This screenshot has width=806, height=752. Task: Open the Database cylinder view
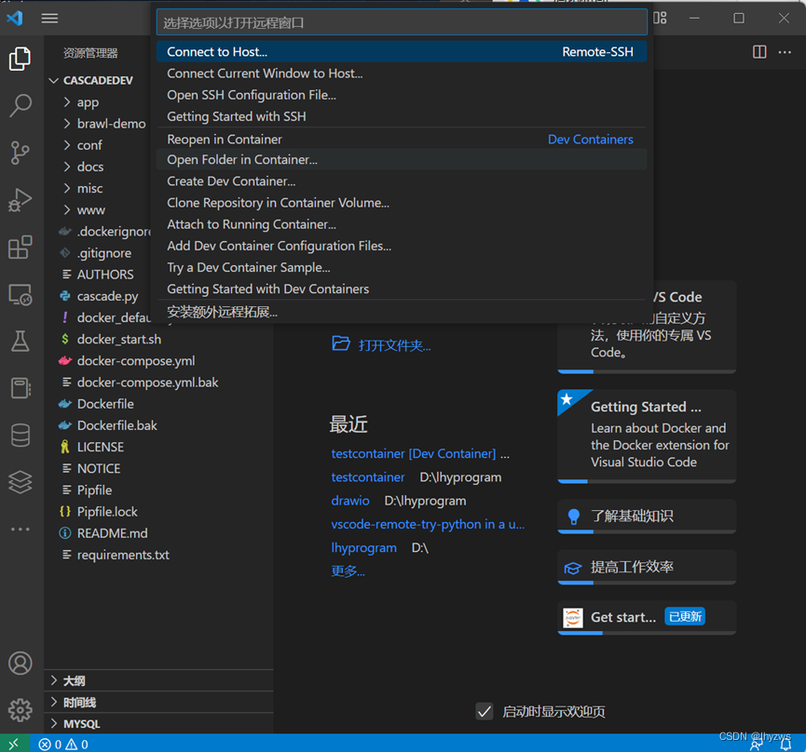pyautogui.click(x=20, y=436)
